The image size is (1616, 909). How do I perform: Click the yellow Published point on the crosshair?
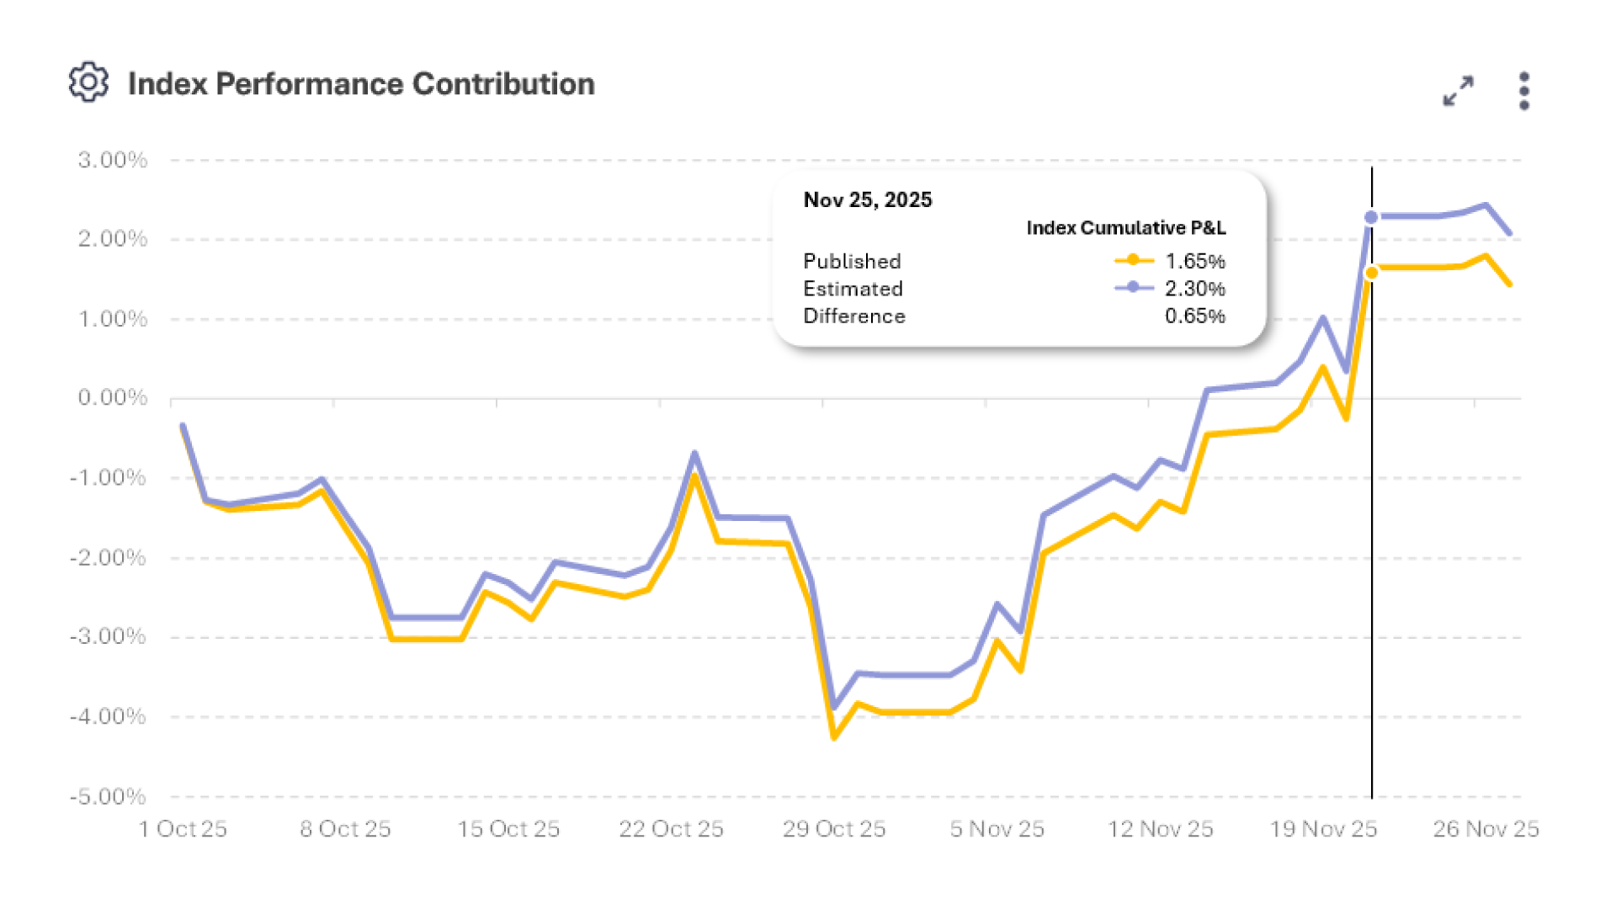click(1372, 273)
